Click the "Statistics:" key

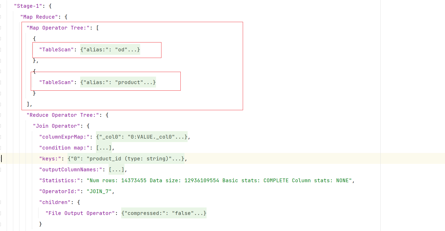[60, 180]
